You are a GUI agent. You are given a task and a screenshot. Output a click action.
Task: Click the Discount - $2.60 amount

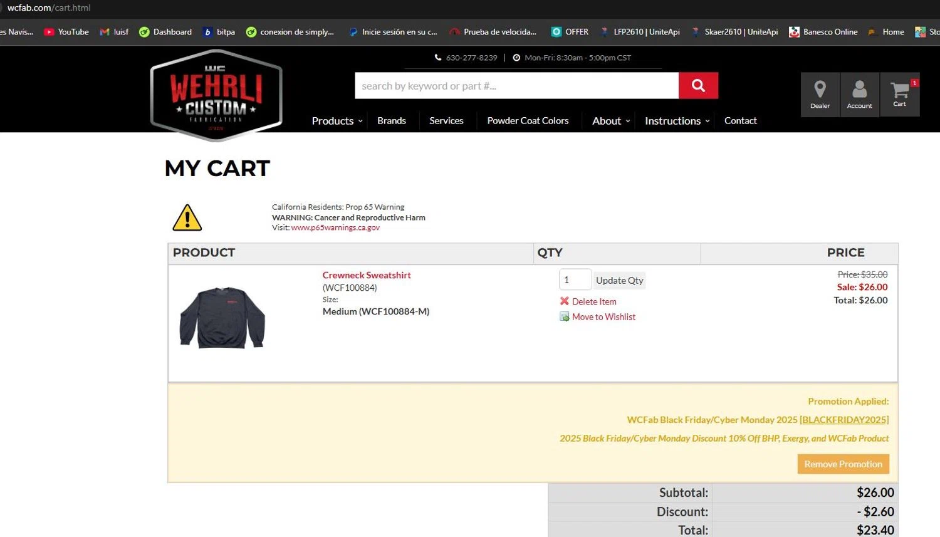[x=875, y=511]
